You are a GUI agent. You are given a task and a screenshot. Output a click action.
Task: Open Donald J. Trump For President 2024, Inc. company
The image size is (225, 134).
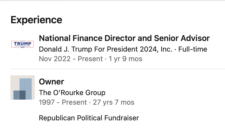(x=106, y=49)
